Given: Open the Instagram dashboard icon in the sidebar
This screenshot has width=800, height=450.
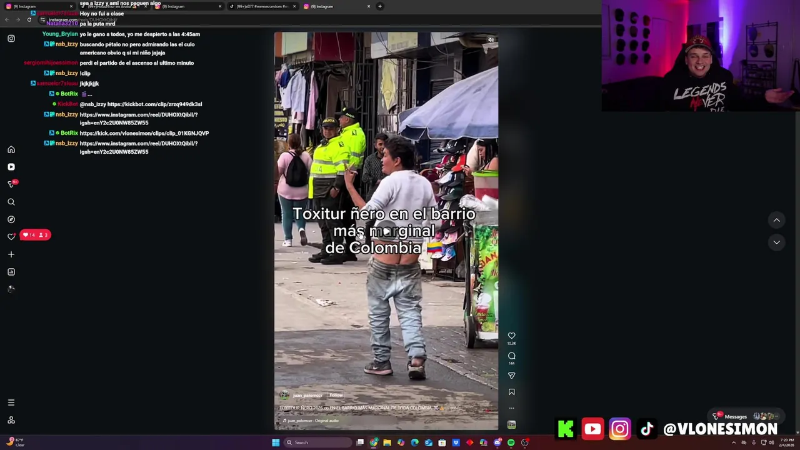Looking at the screenshot, I should click(11, 272).
